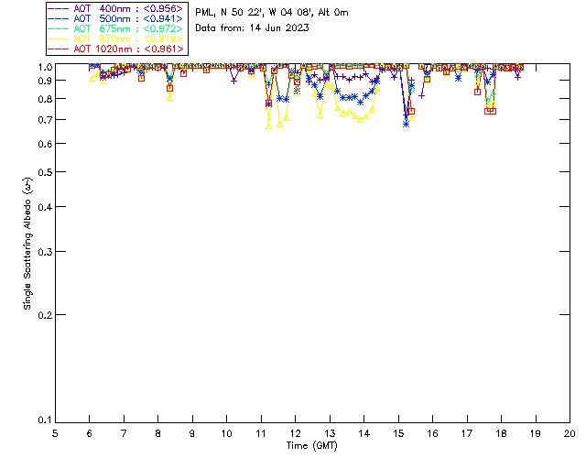
Task: Click the x-axis label 11
Action: [x=261, y=433]
